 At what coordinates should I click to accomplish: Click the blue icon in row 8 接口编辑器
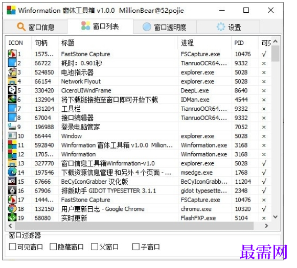click(x=12, y=117)
